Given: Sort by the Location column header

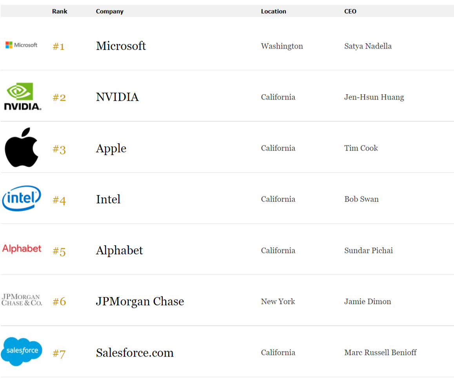Looking at the screenshot, I should (273, 11).
